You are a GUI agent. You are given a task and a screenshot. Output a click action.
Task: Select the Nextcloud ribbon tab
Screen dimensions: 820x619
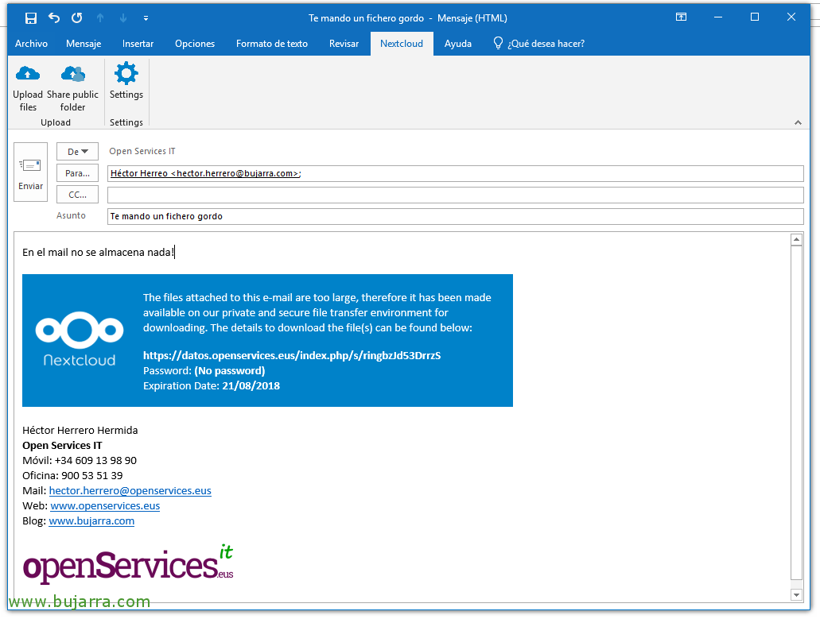click(402, 44)
